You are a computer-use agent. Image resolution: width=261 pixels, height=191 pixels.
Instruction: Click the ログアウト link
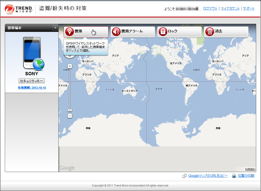point(210,8)
